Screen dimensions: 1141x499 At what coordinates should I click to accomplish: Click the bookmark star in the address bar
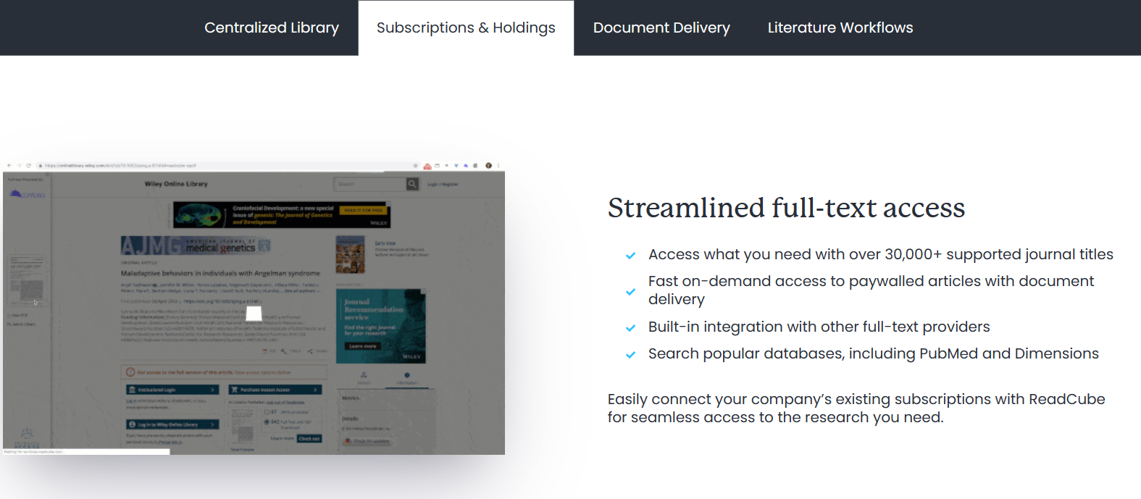tap(416, 166)
